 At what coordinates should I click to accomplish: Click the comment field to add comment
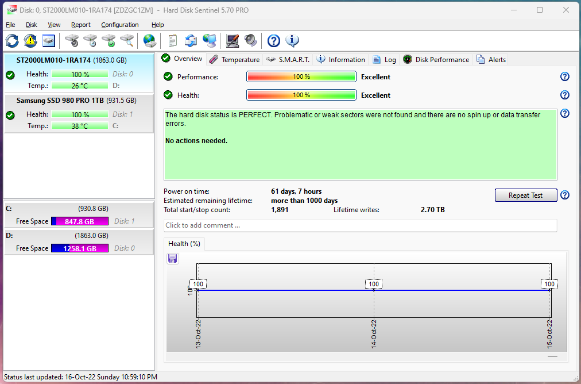pyautogui.click(x=360, y=225)
